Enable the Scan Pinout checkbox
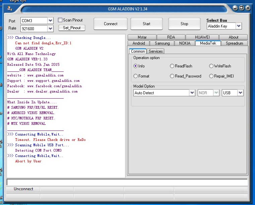Viewport: 255px width, 205px height. click(60, 20)
